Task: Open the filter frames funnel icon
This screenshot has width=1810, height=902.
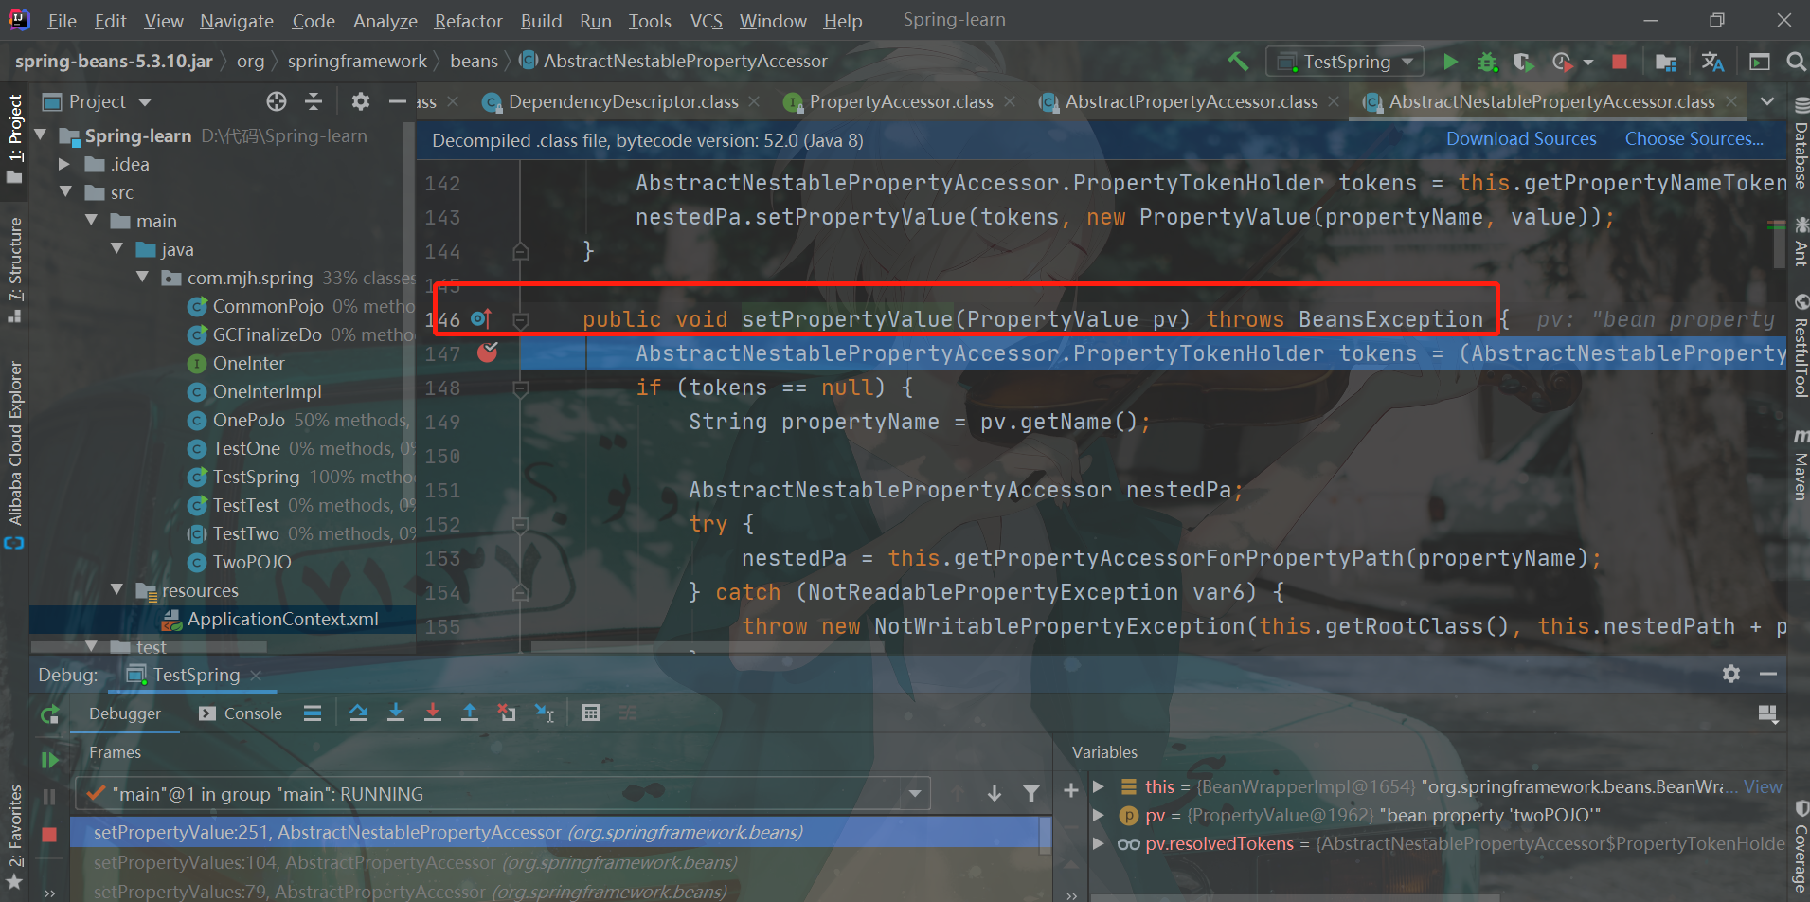Action: (1031, 793)
